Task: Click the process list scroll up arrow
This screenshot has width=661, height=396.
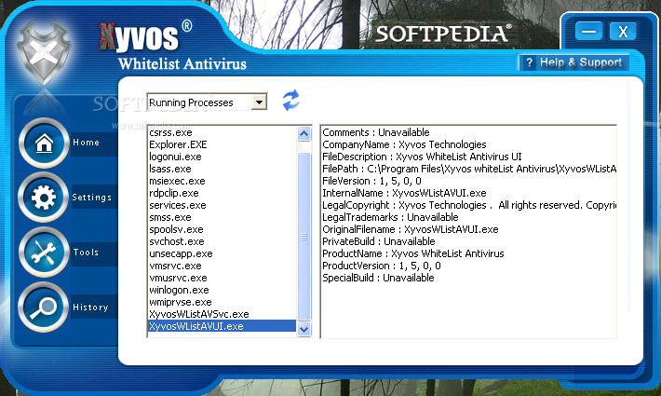Action: [x=304, y=134]
